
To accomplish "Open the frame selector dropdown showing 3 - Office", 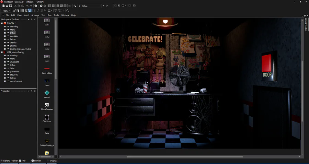I will click(90, 6).
